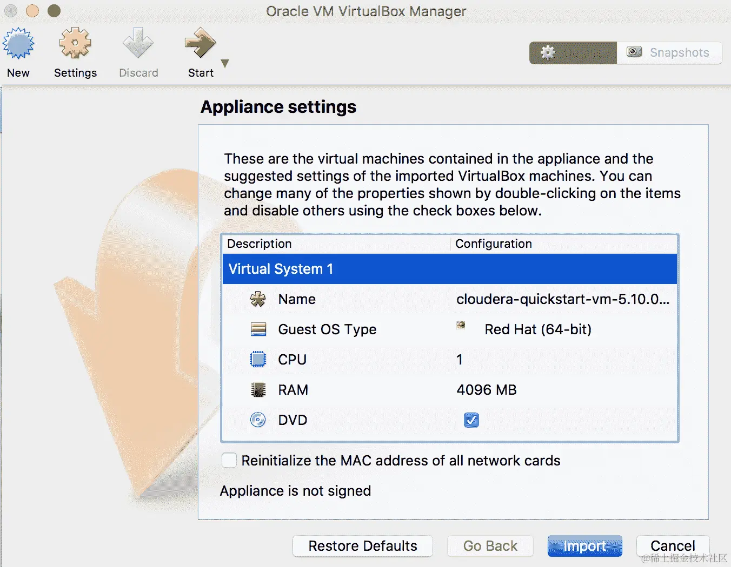The image size is (731, 567).
Task: Click the RAM row label
Action: (293, 390)
